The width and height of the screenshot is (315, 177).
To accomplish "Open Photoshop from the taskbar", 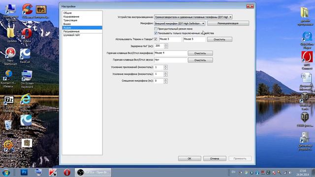I will [x=24, y=172].
